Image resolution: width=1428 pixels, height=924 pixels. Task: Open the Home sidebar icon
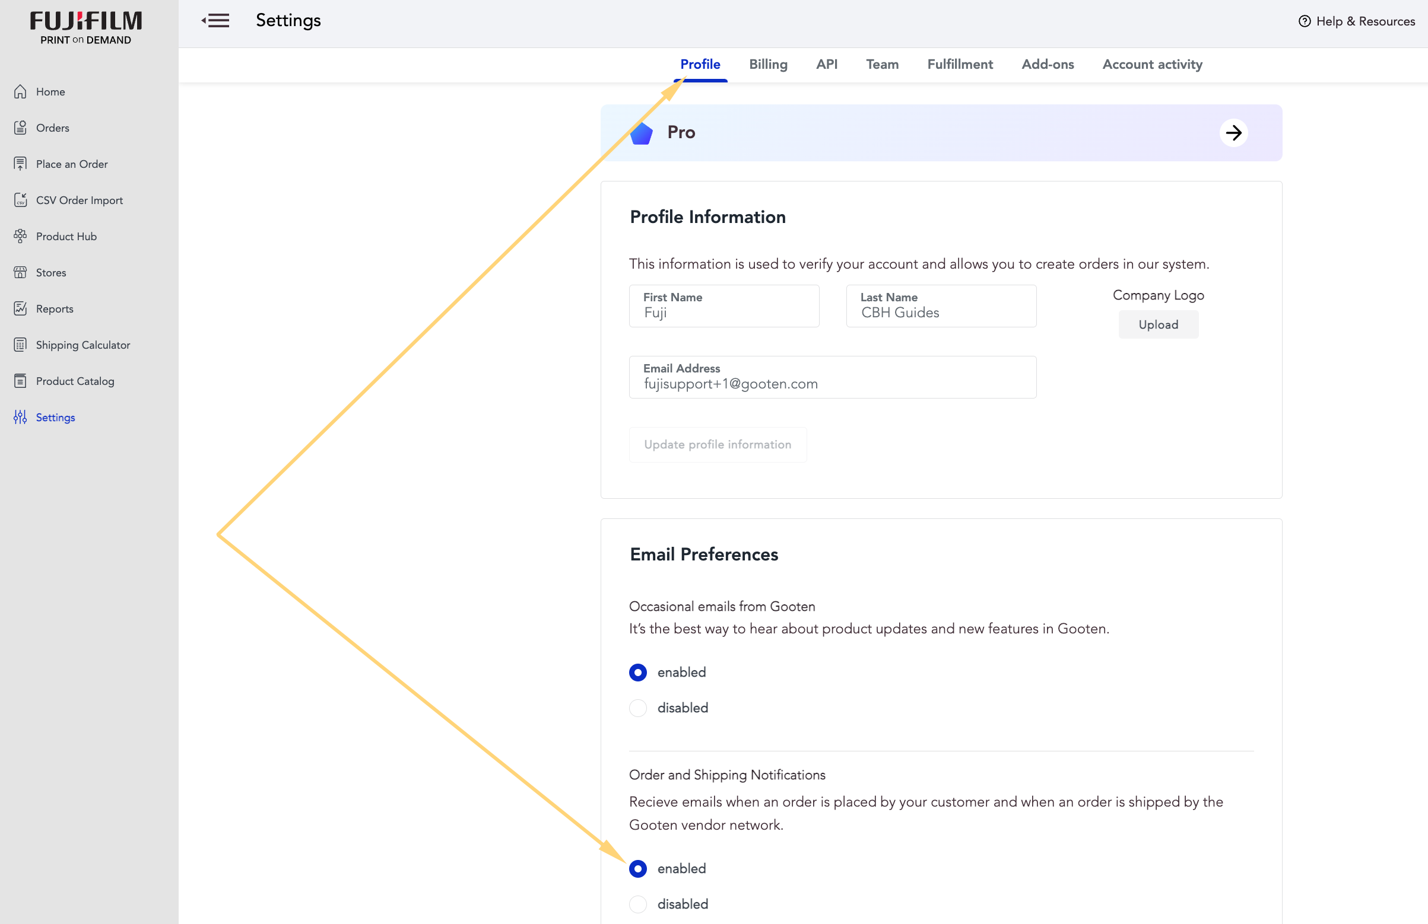coord(20,92)
